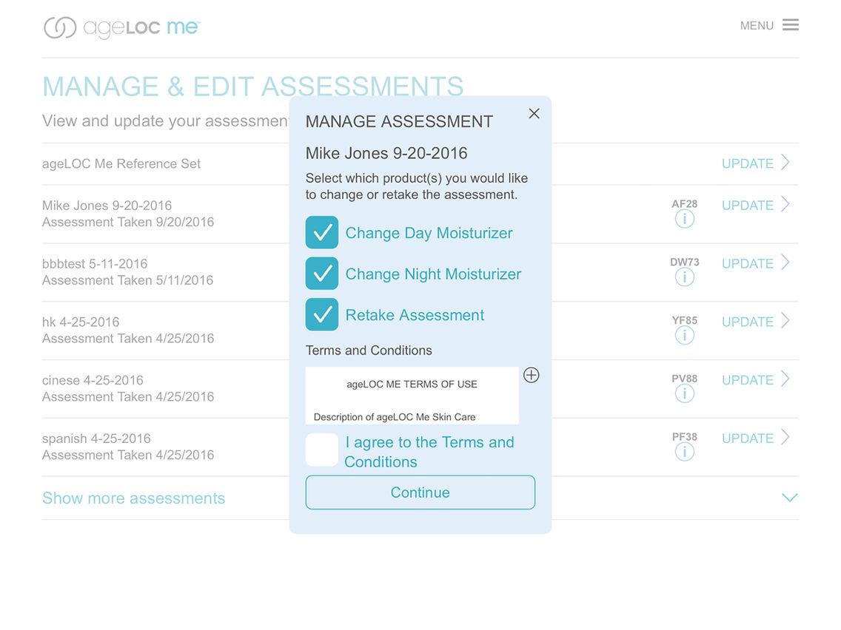Open info for assessment code DW73
This screenshot has height=630, width=841.
tap(684, 277)
